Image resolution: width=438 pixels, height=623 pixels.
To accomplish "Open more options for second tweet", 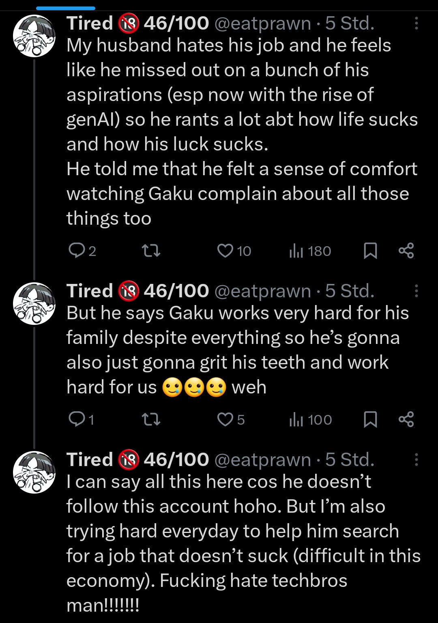I will pos(416,291).
